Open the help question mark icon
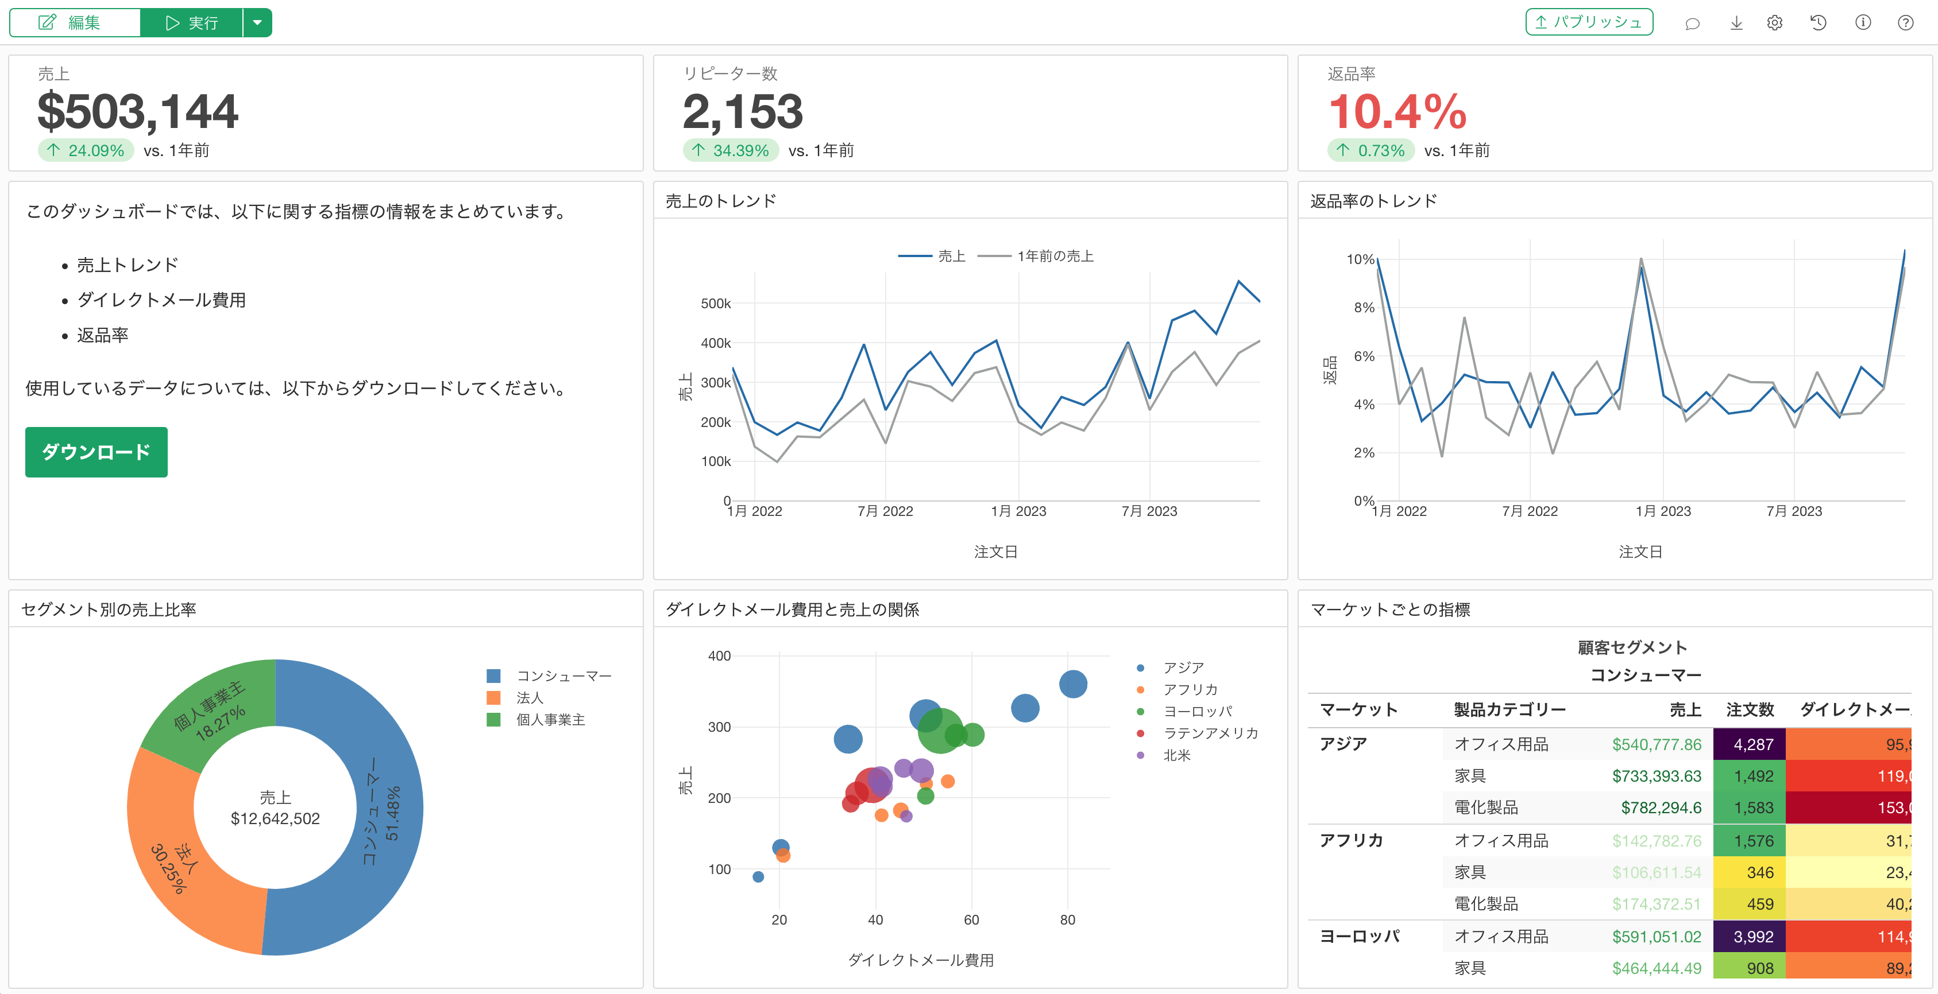This screenshot has height=994, width=1938. point(1906,24)
